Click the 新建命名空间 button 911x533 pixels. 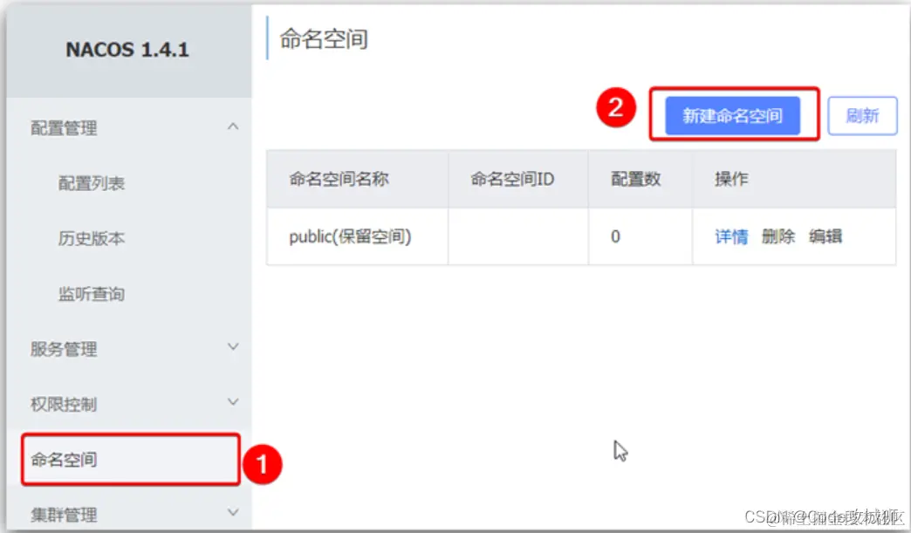(735, 114)
